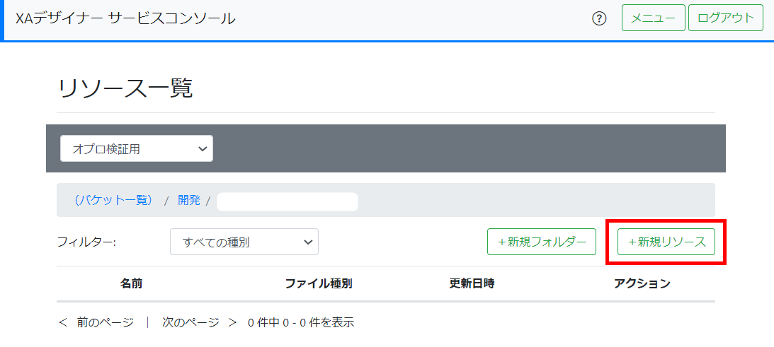Click the XAデザイナー サービスコンソール title
Screen dimensions: 774x347
click(125, 19)
